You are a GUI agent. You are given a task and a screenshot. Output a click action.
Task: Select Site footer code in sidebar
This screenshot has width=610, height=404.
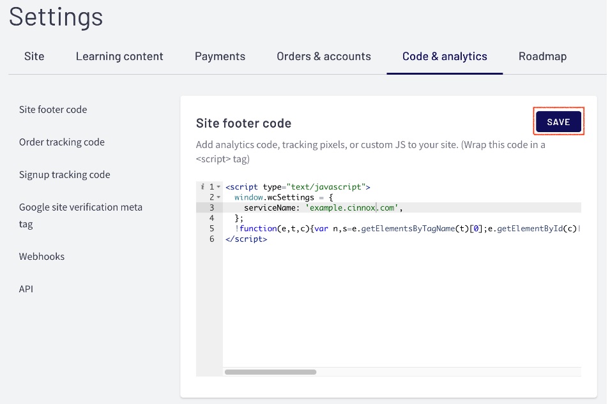point(53,110)
